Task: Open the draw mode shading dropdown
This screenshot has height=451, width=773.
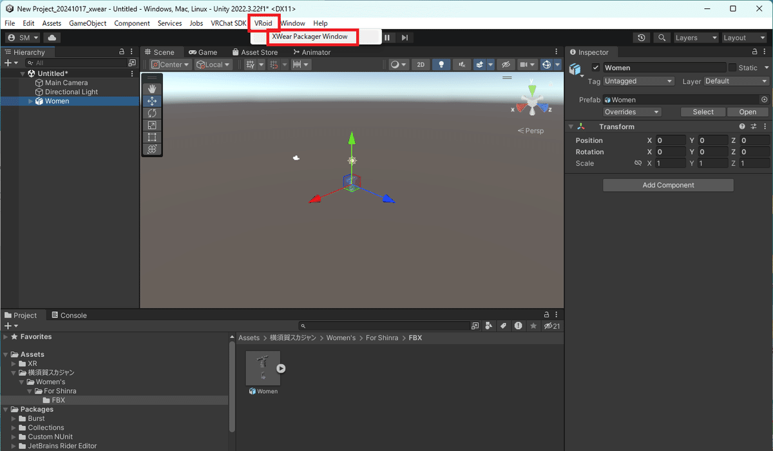Action: pyautogui.click(x=399, y=64)
